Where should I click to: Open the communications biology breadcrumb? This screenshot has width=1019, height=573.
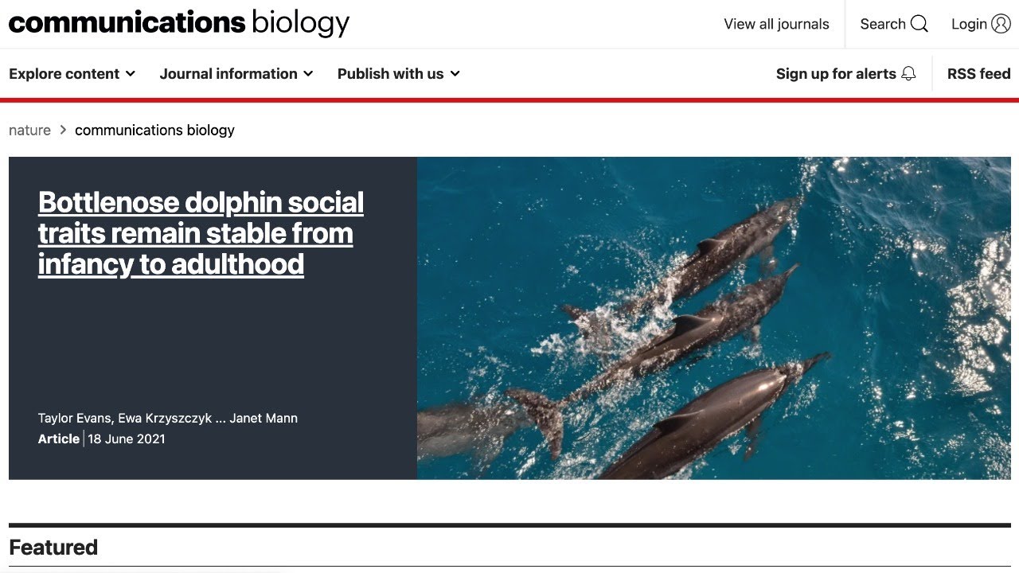154,130
